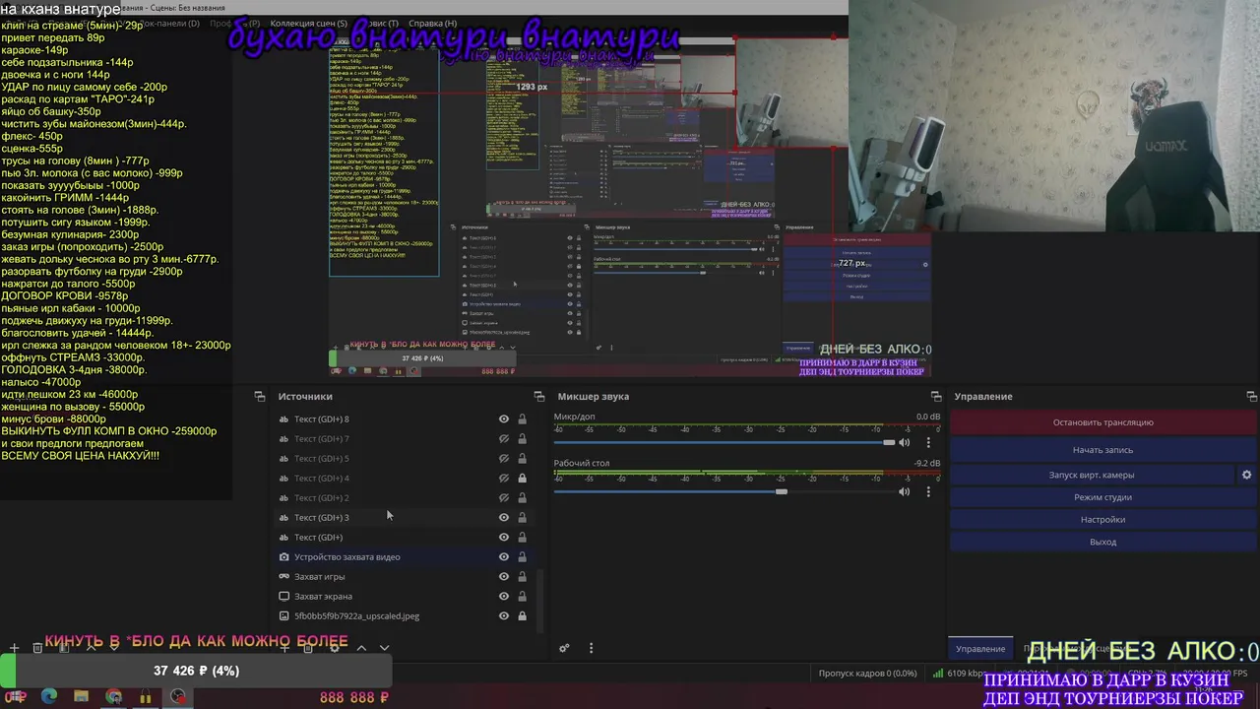Open audio mixer three-dot menu at bottom
This screenshot has height=709, width=1260.
tap(591, 648)
